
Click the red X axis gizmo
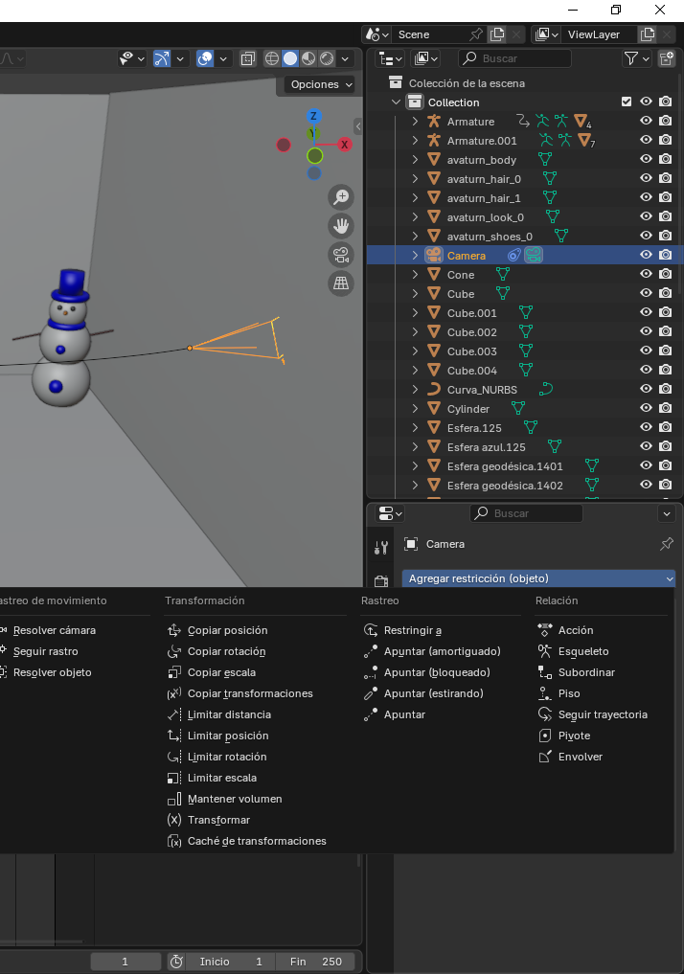344,145
